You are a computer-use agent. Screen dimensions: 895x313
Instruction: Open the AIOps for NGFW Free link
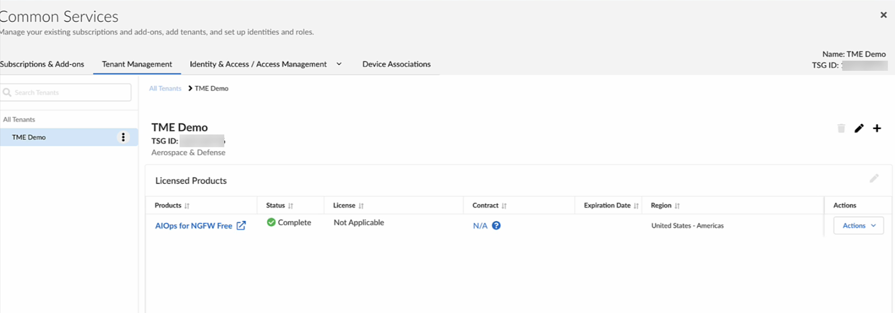[x=194, y=226]
